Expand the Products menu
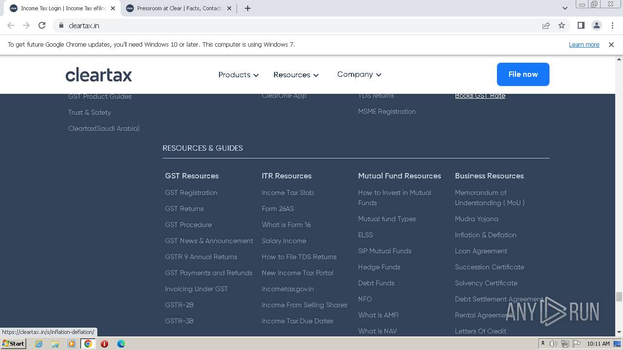 coord(238,75)
